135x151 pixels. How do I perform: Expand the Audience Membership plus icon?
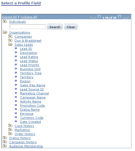pyautogui.click(x=5, y=146)
